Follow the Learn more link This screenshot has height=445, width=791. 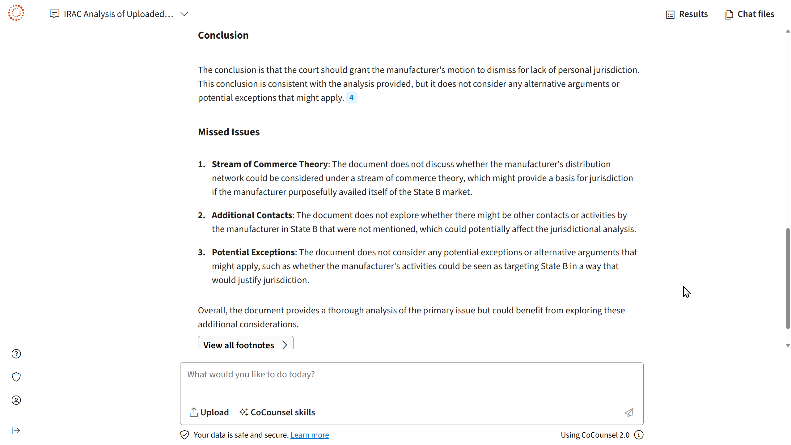tap(310, 435)
